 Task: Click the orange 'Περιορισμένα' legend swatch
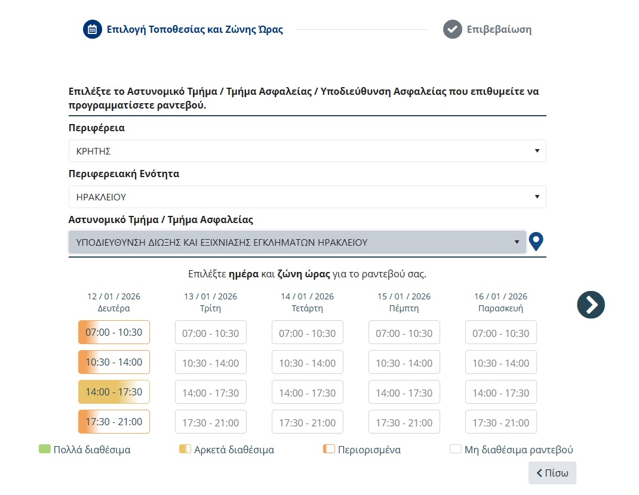328,449
